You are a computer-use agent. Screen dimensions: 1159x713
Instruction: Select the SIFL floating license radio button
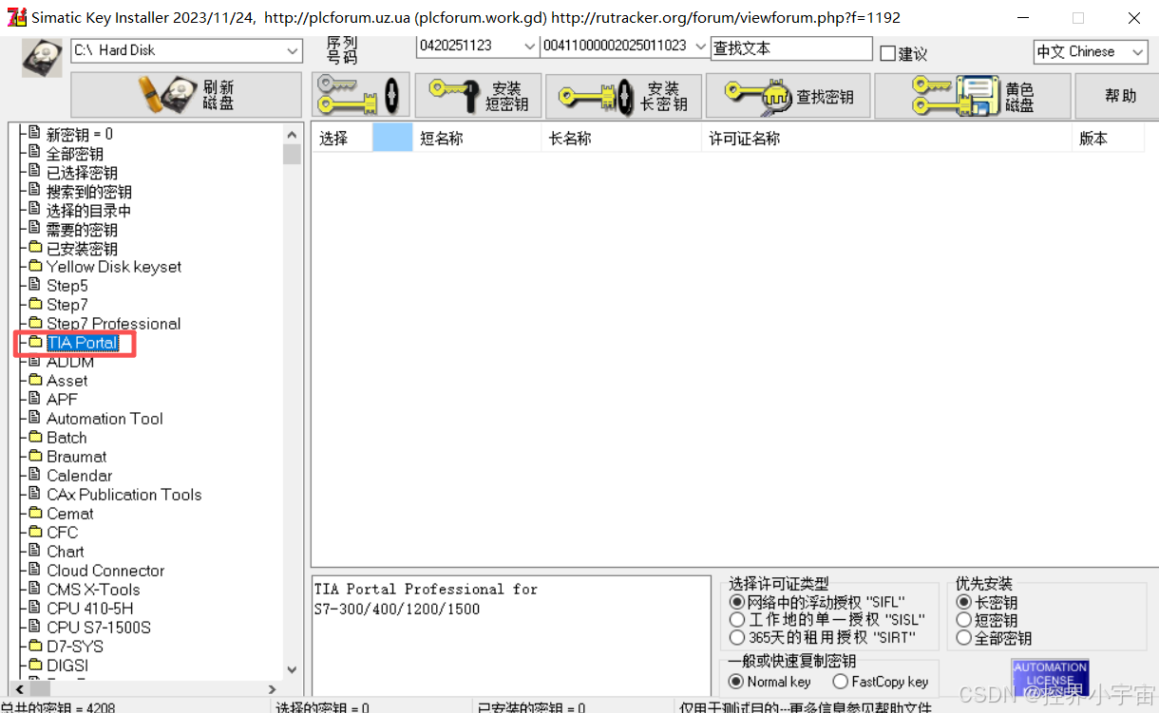pos(737,602)
